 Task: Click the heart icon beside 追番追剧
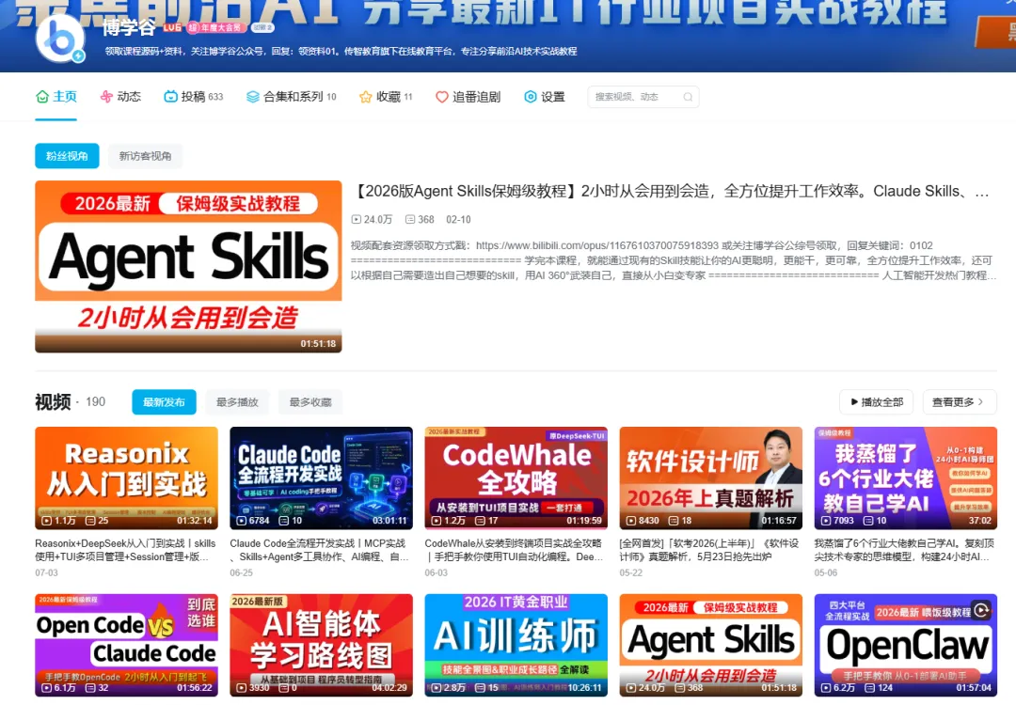tap(442, 97)
